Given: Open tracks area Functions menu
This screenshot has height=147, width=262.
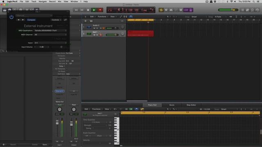Looking at the screenshot, I should [x=103, y=17].
